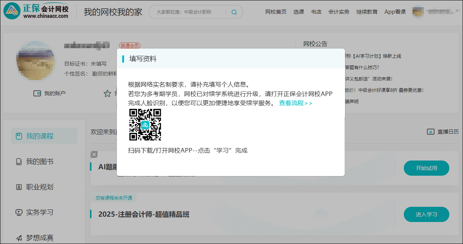
Task: Click 查看流程 link in dialog
Action: 296,103
